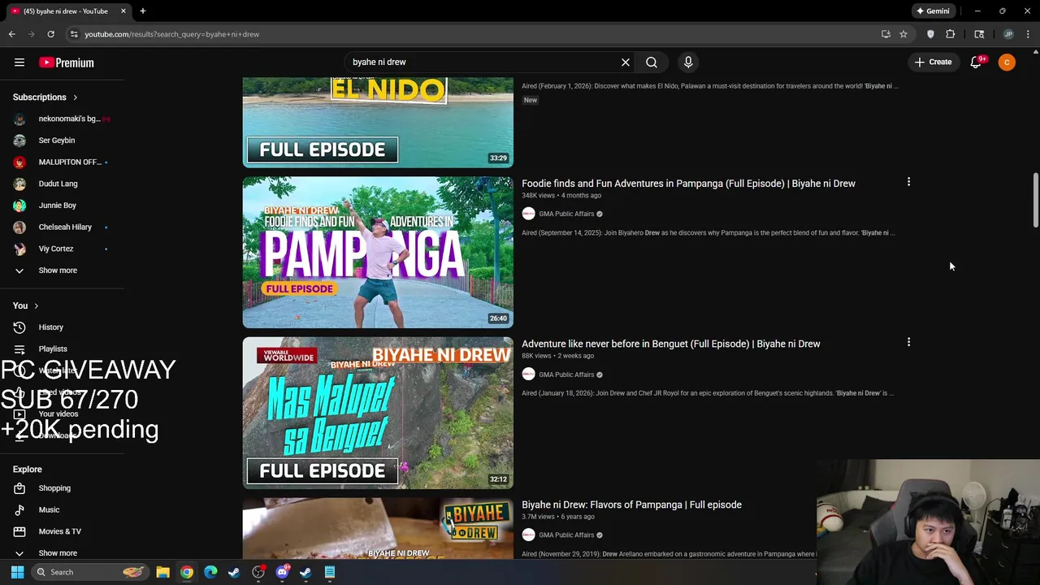Image resolution: width=1040 pixels, height=585 pixels.
Task: Install app icon in address bar
Action: pyautogui.click(x=886, y=34)
